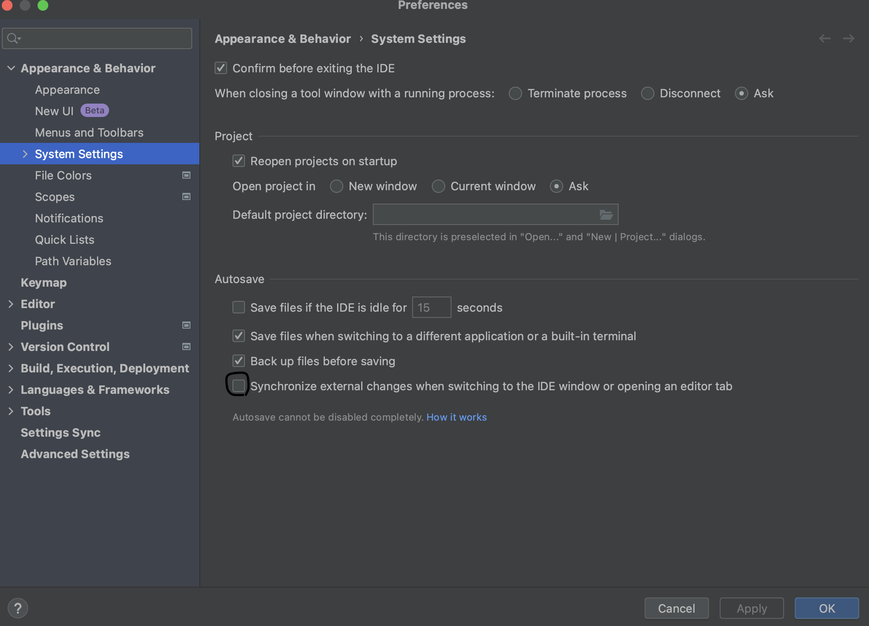Screen dimensions: 869x626
Task: Select Disconnect radio option
Action: (647, 93)
